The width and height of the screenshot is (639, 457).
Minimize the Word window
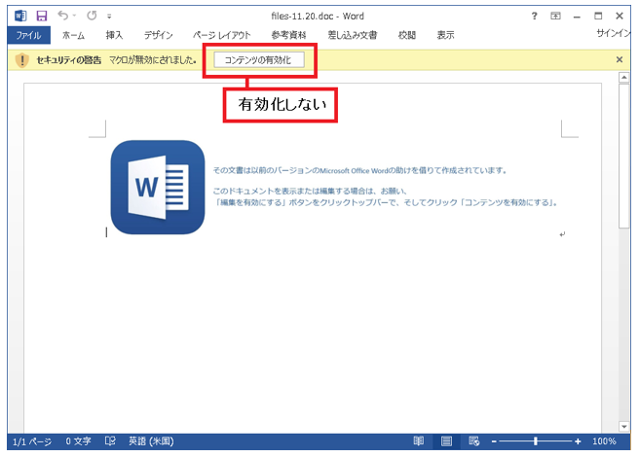pyautogui.click(x=577, y=17)
